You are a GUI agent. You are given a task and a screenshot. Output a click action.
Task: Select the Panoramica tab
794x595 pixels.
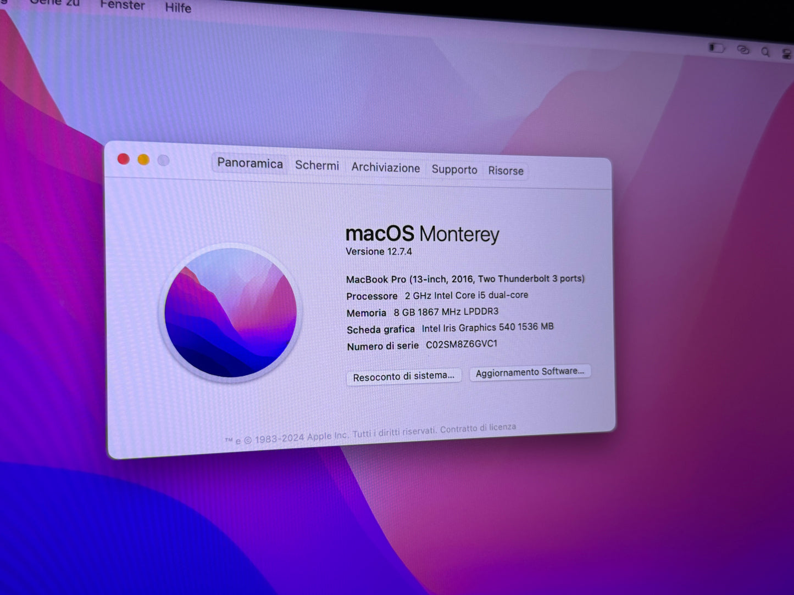[x=250, y=163]
